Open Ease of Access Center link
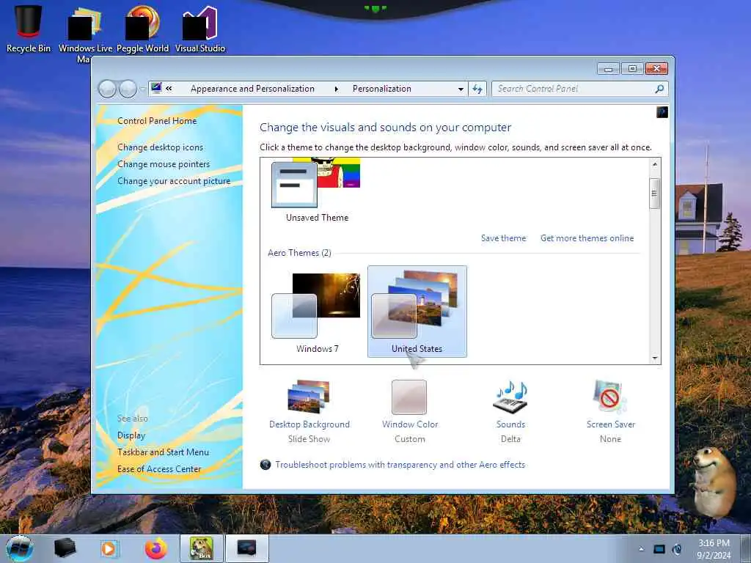751x563 pixels. pos(159,469)
